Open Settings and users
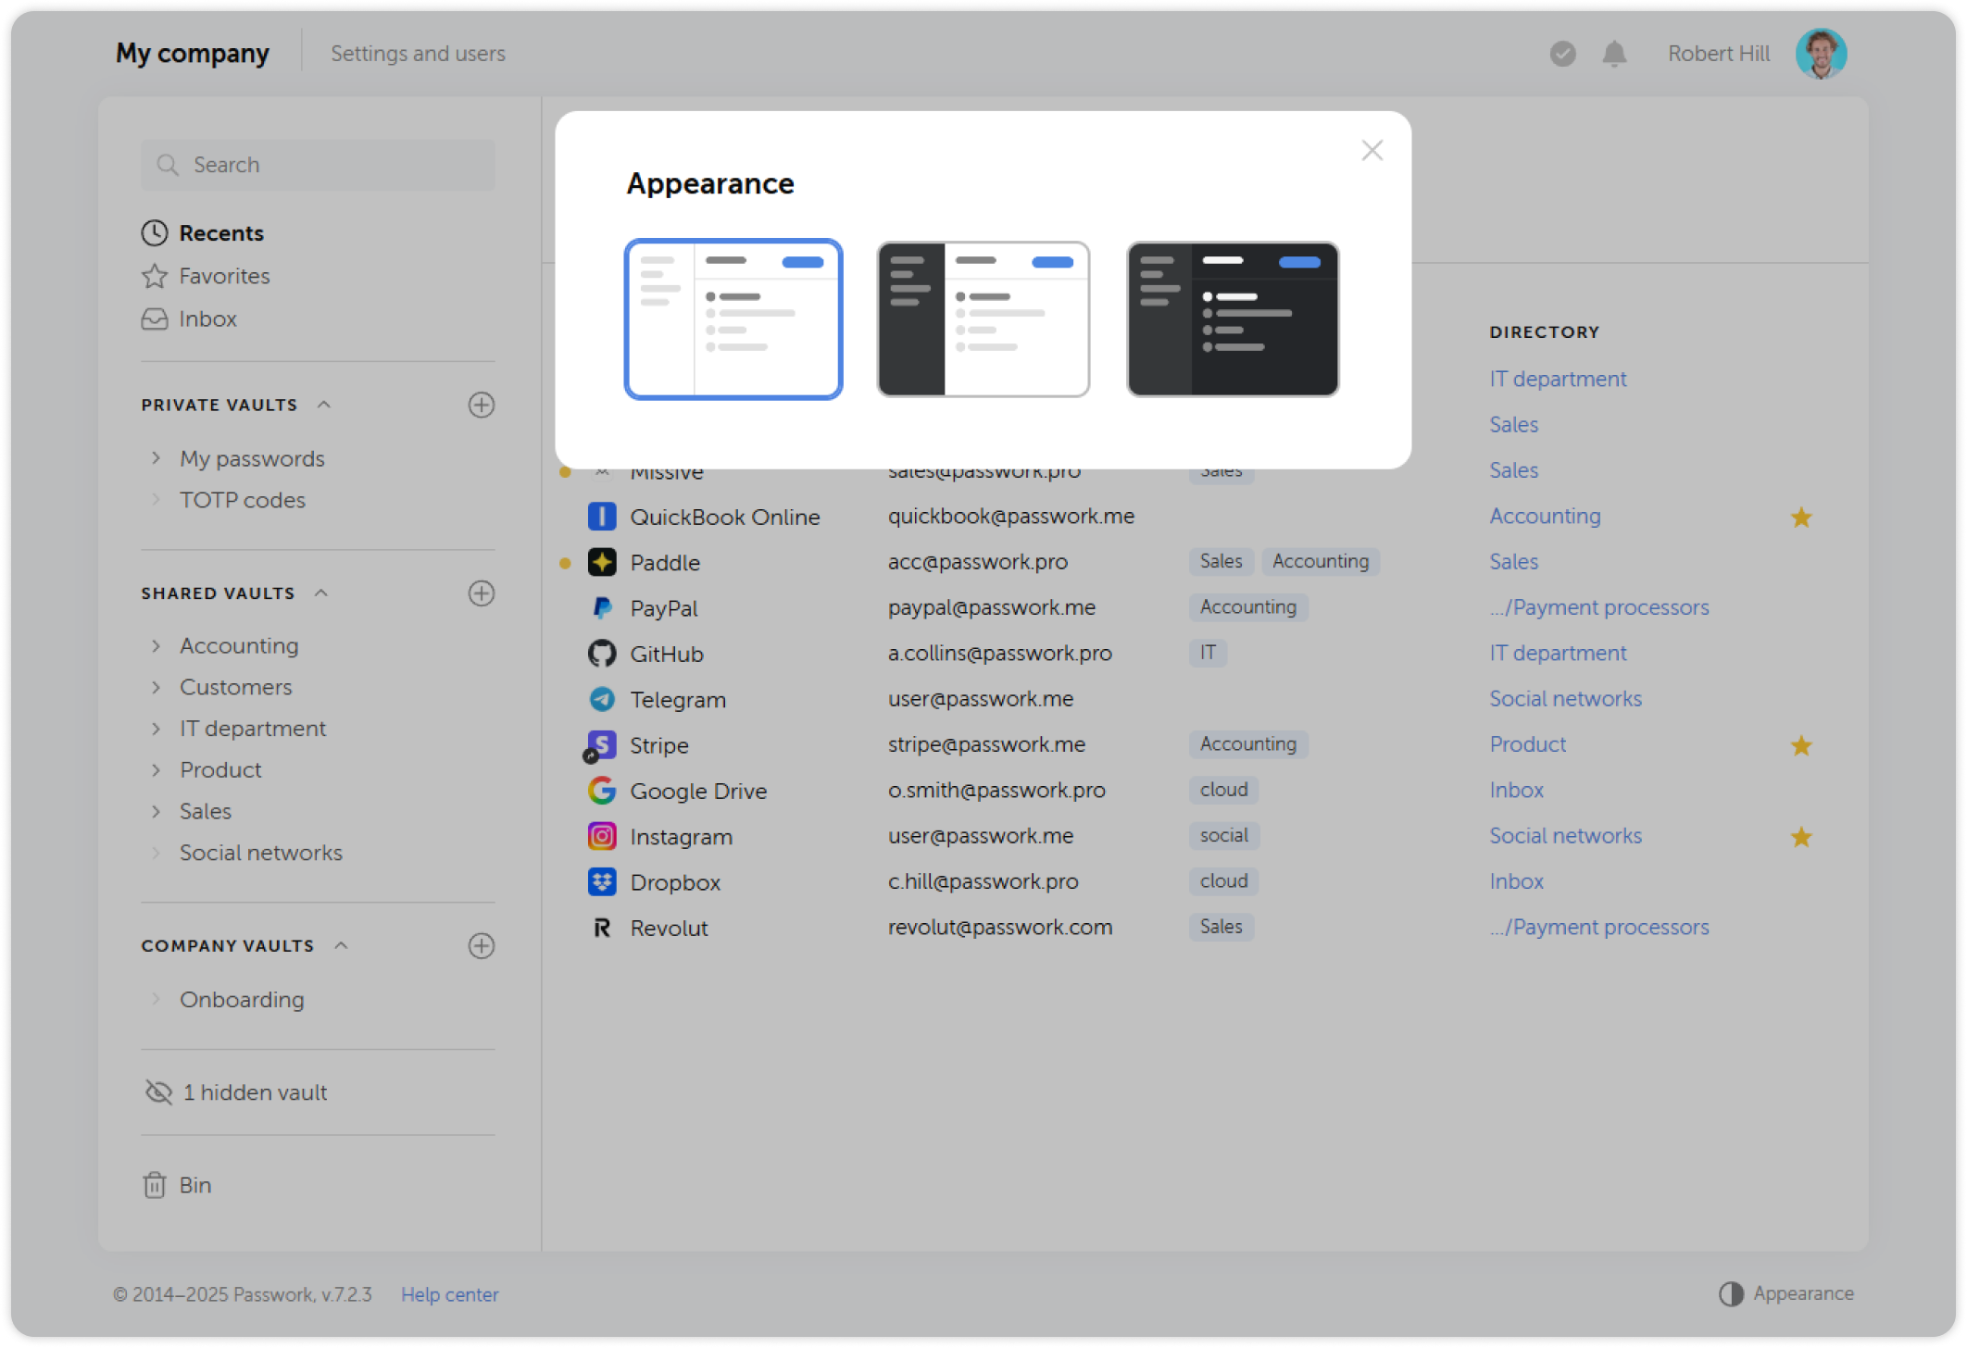Viewport: 1967px width, 1348px height. (418, 53)
